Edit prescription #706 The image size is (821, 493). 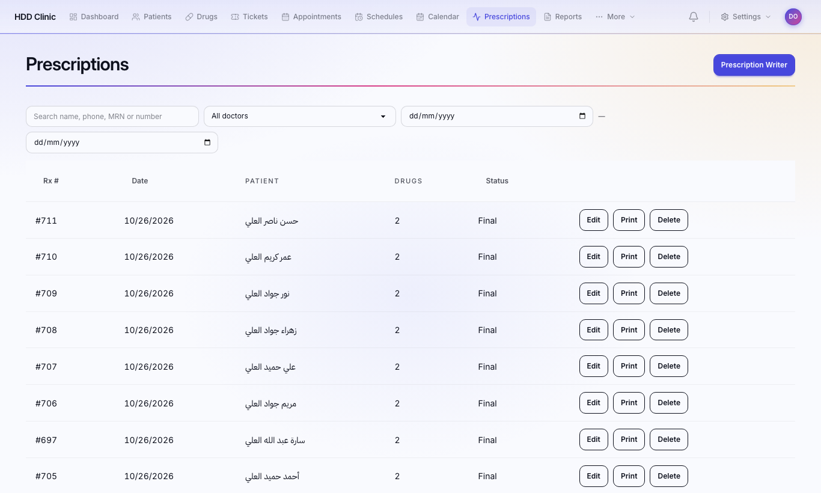pos(594,403)
